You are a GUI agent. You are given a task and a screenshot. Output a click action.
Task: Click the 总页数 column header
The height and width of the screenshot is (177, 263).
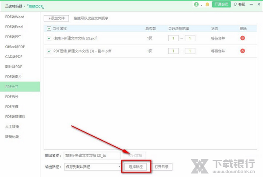(x=150, y=28)
